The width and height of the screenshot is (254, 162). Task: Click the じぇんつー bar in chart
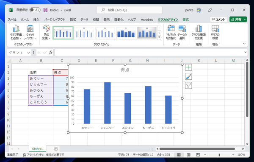pyautogui.click(x=108, y=103)
